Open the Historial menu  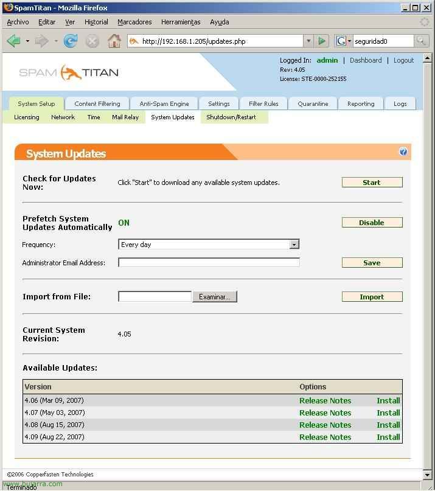point(96,22)
